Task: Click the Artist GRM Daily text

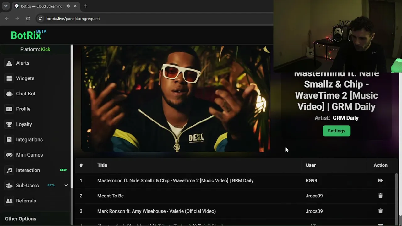Action: 336,118
